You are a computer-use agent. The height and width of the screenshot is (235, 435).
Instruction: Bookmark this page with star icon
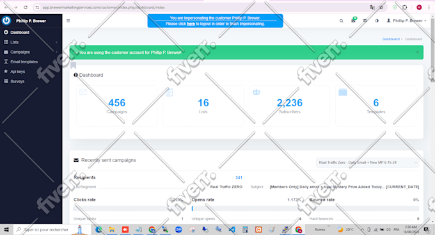click(381, 8)
